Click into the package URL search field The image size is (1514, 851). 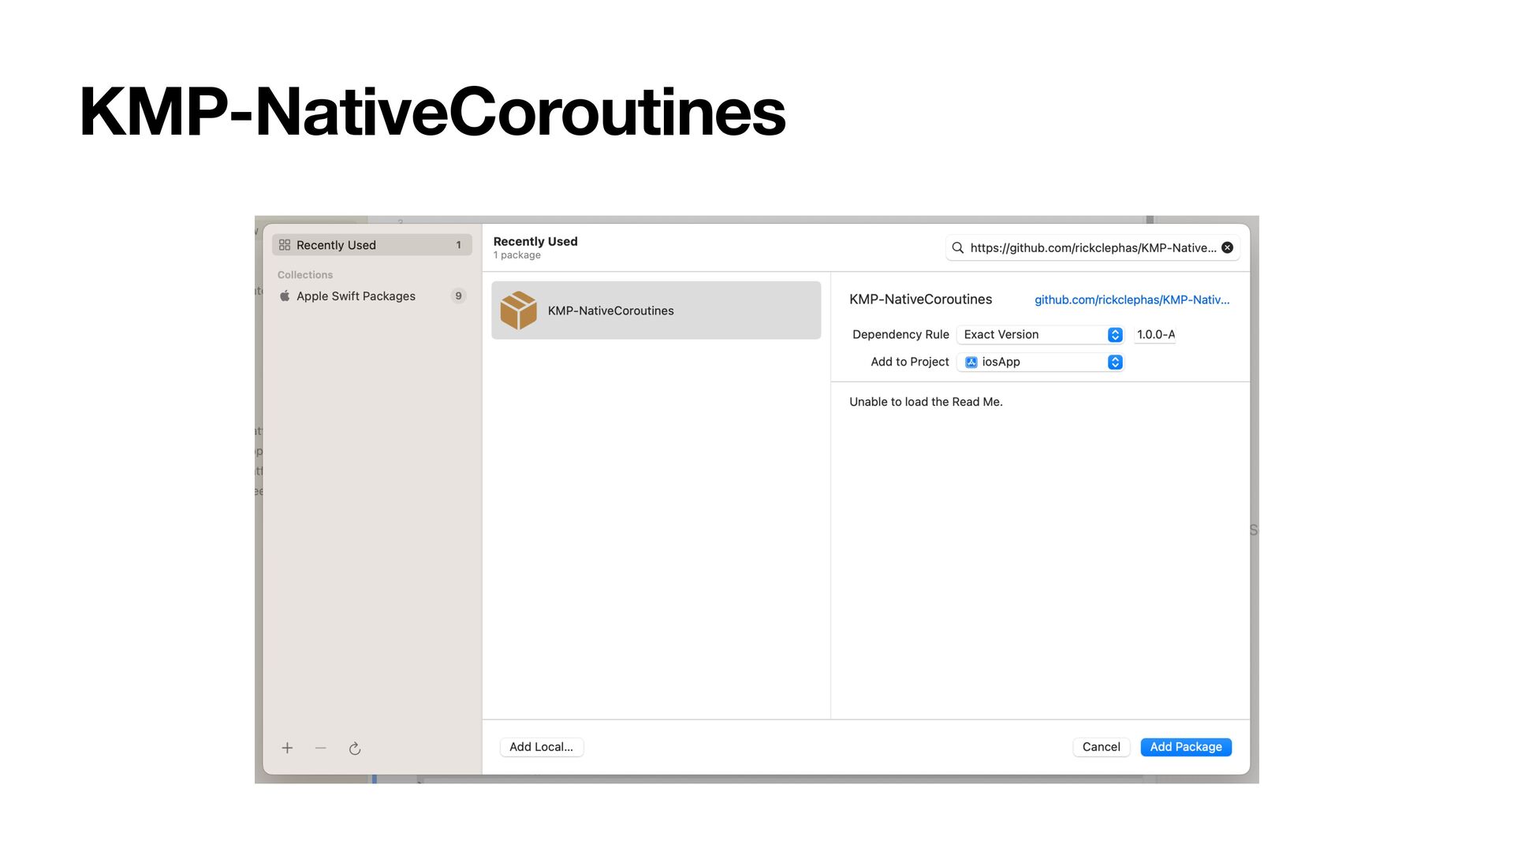(1093, 248)
